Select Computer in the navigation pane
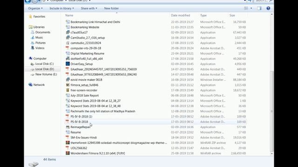Image resolution: width=298 pixels, height=167 pixels. (40, 58)
